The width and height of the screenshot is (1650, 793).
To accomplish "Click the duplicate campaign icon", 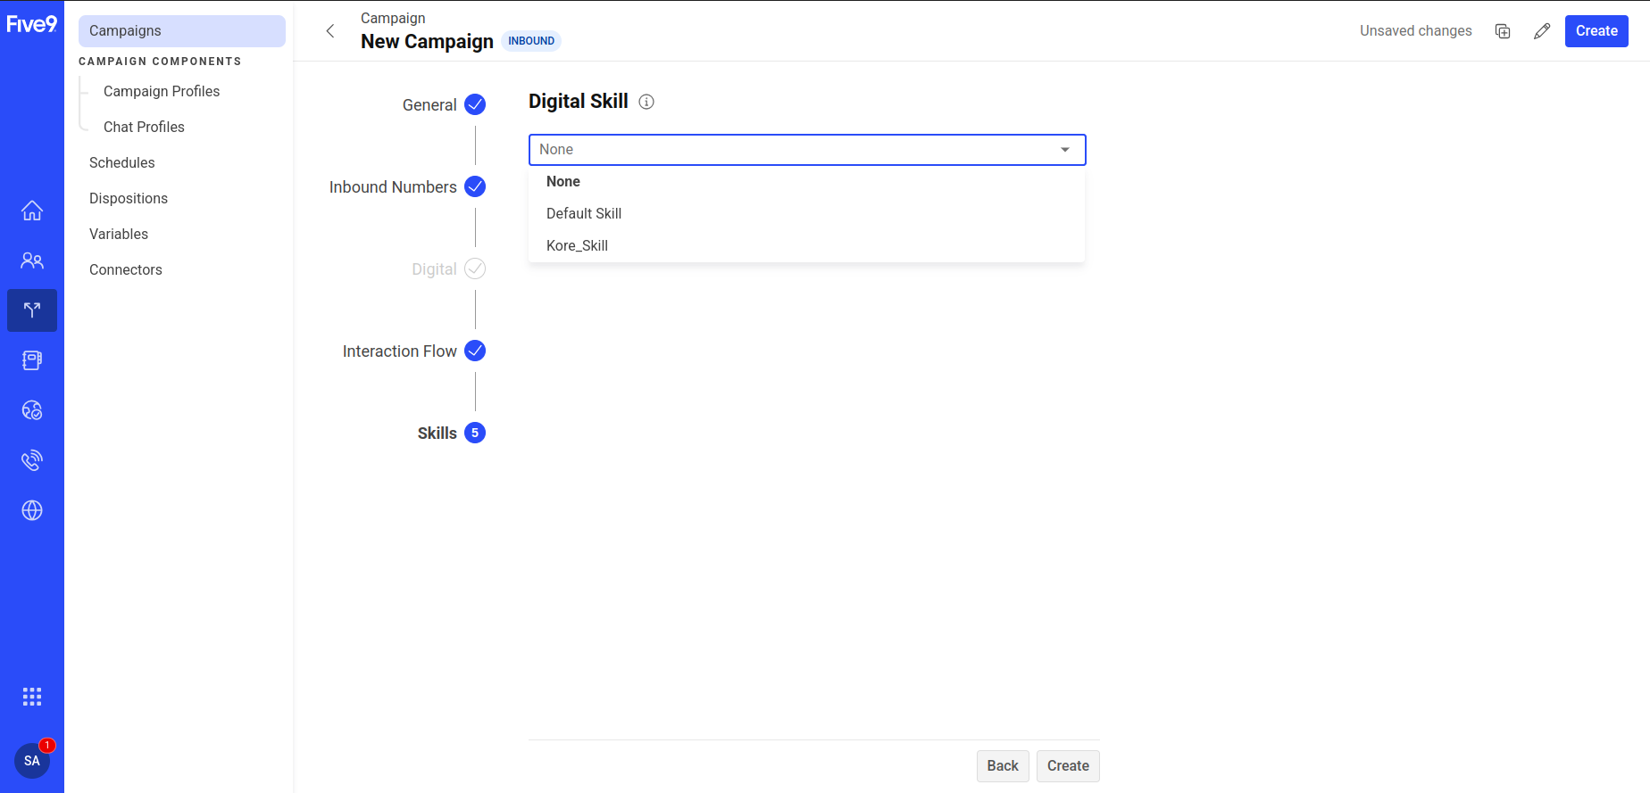I will [1503, 31].
